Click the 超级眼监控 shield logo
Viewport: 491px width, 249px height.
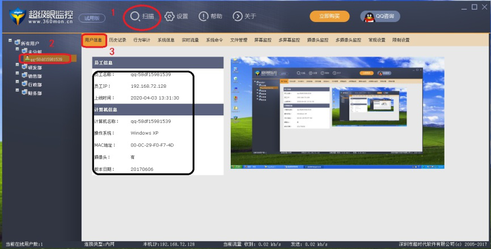(18, 16)
